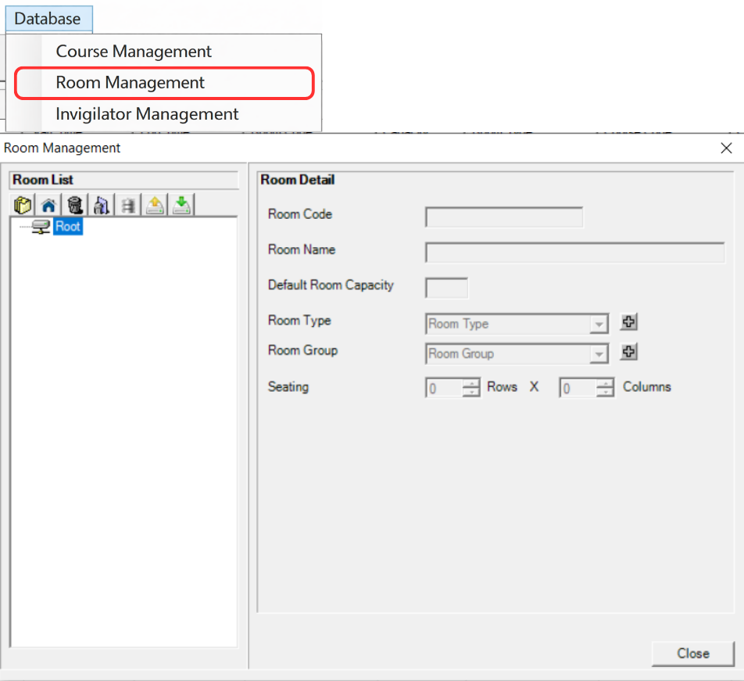Click the Room Detail heading
Image resolution: width=744 pixels, height=681 pixels.
[298, 180]
